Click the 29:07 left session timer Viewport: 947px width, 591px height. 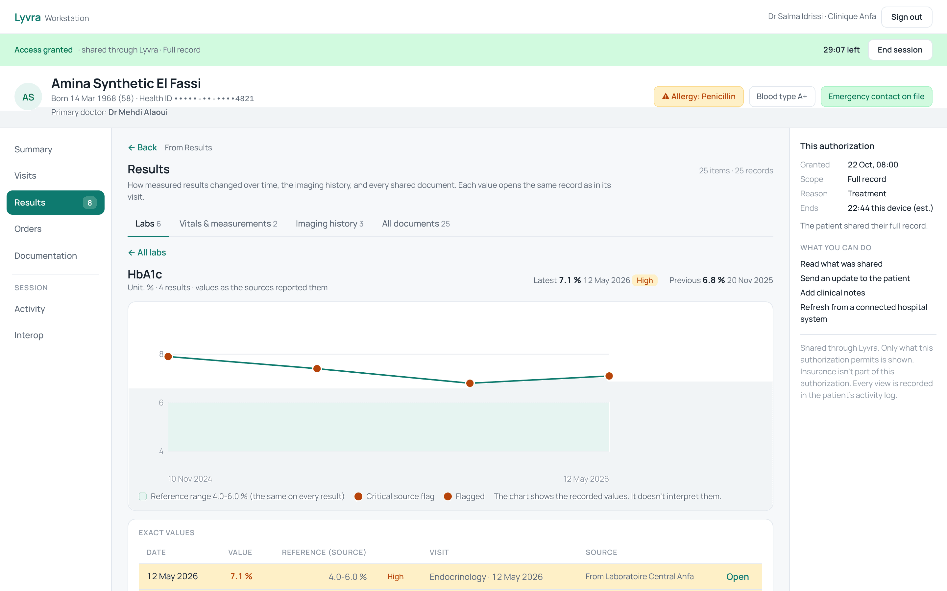click(841, 50)
